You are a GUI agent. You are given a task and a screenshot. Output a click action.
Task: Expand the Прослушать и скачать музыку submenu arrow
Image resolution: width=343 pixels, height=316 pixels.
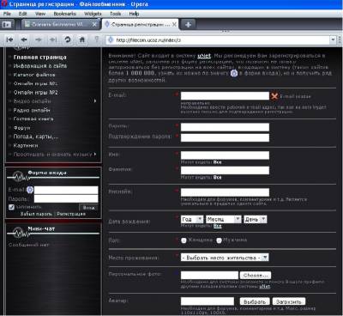click(x=95, y=154)
